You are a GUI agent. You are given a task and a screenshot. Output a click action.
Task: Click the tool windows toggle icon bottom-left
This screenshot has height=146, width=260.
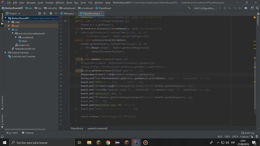point(2,137)
